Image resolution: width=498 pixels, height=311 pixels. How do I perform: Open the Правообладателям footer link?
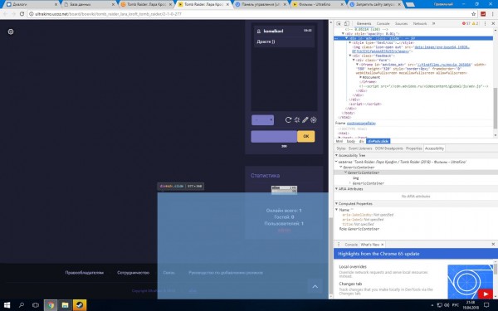tap(84, 273)
